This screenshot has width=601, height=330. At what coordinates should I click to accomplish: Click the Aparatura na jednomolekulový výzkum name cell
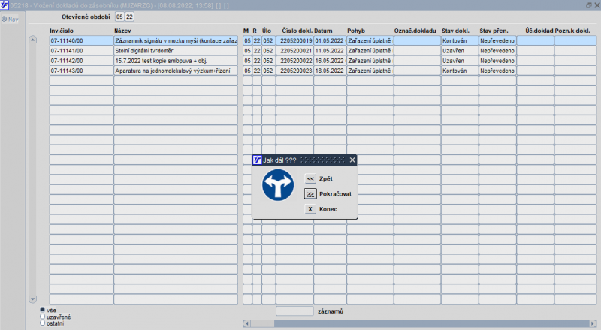pos(176,70)
